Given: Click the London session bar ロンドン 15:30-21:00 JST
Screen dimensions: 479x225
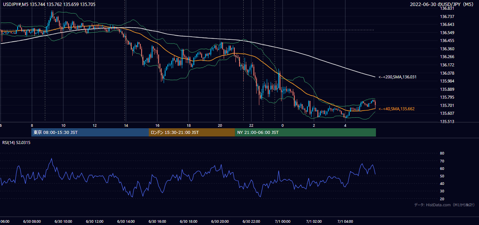Looking at the screenshot, I should pos(192,132).
